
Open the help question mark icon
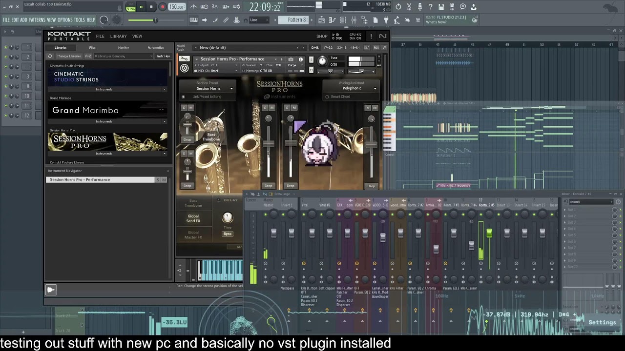tap(431, 7)
